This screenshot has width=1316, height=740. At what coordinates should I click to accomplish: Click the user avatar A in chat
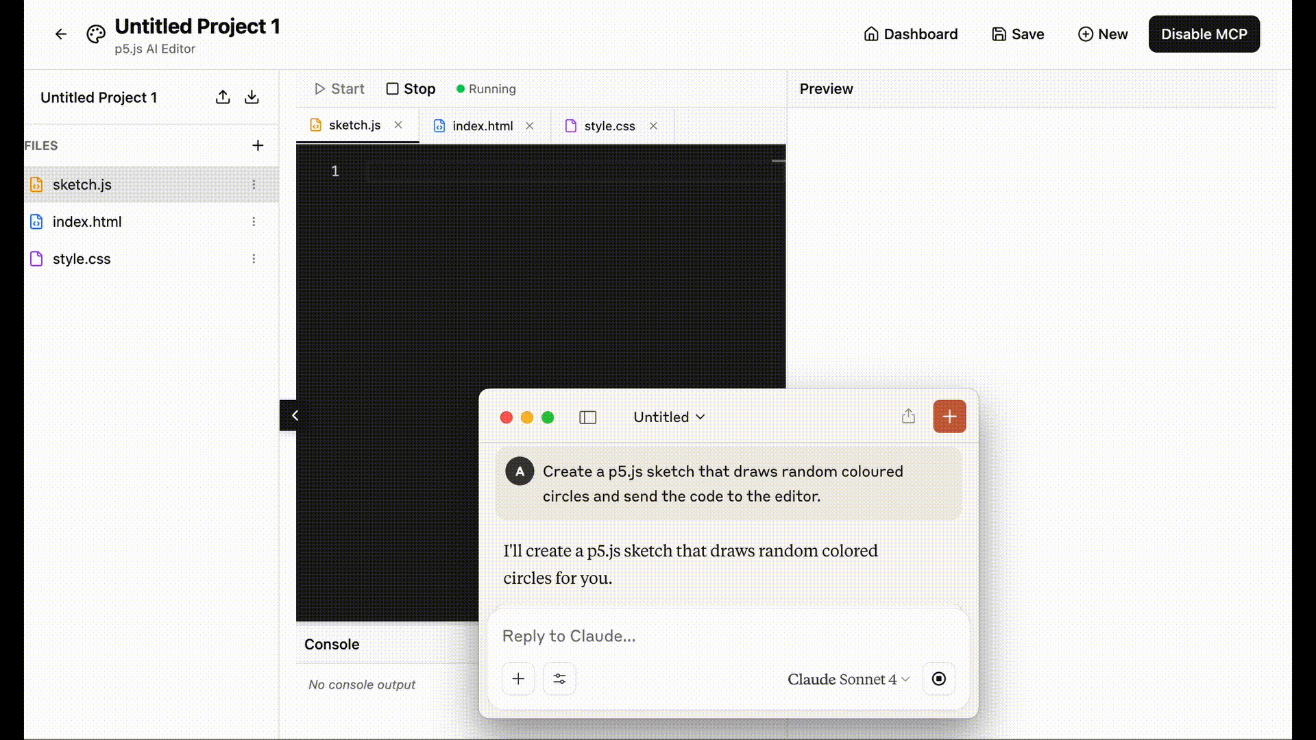pos(520,471)
